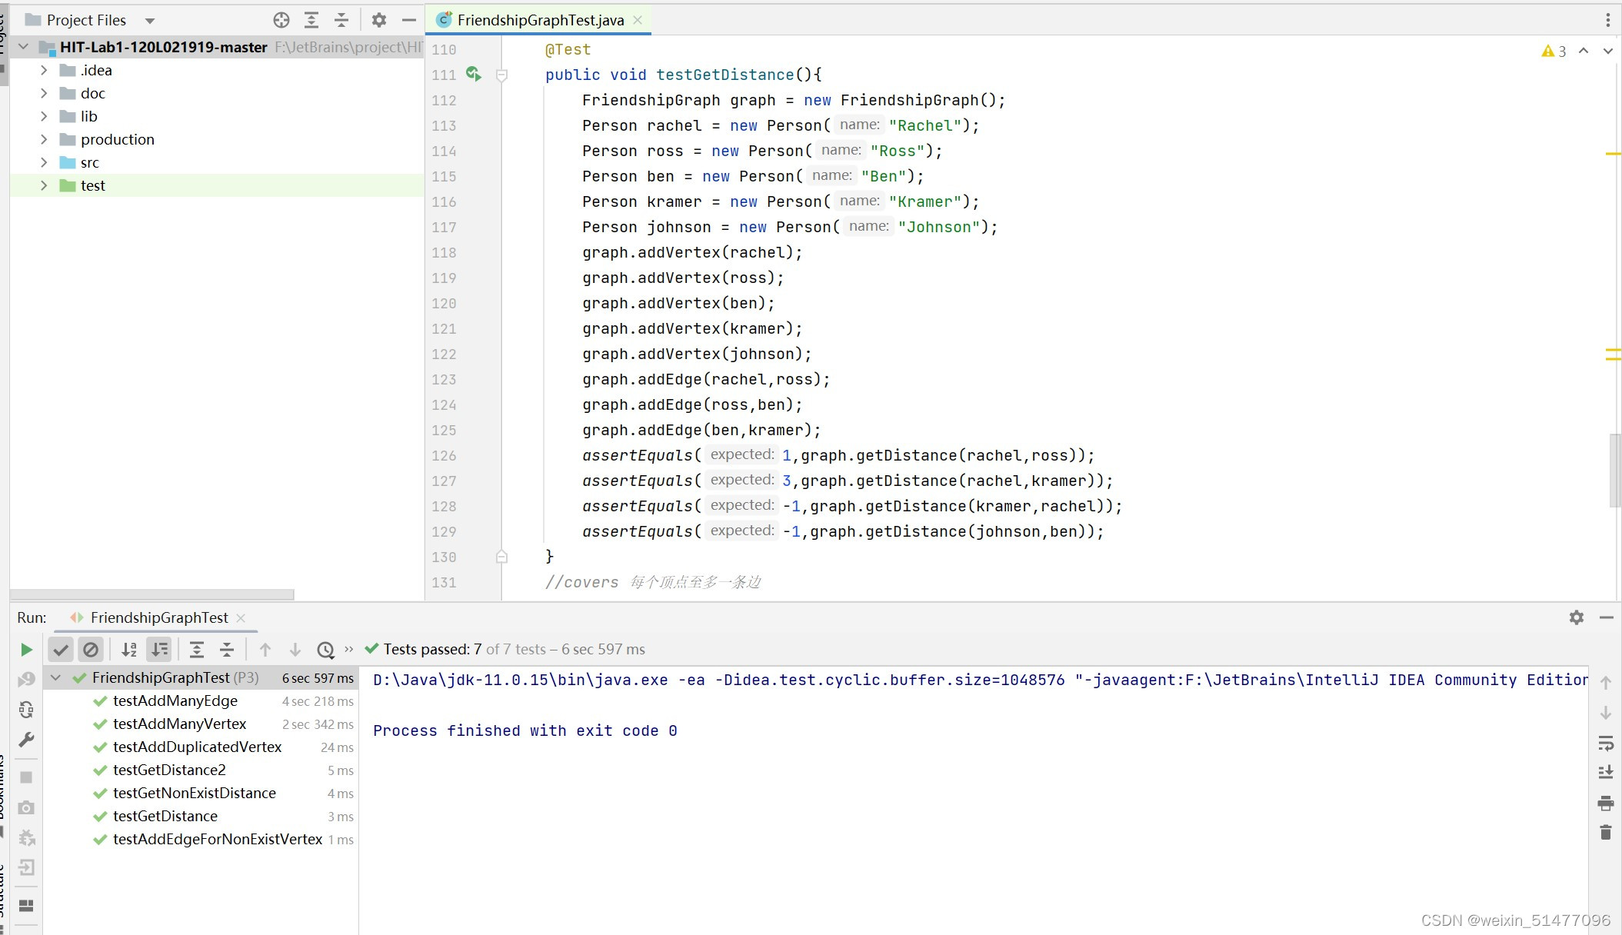
Task: Toggle sort tests alphabetically
Action: (129, 650)
